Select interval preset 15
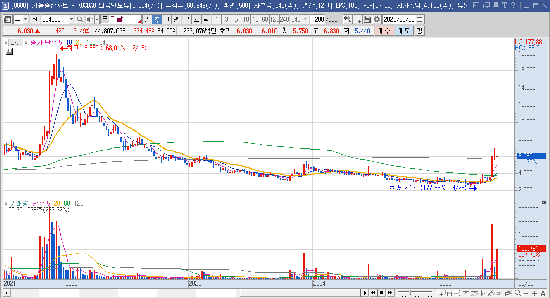This screenshot has height=298, width=550. pyautogui.click(x=256, y=19)
